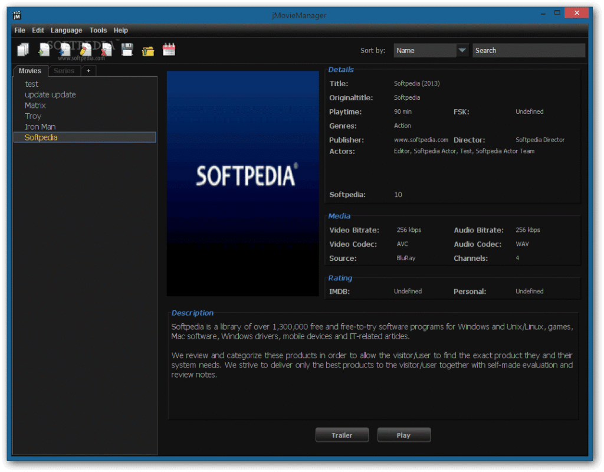Screen dimensions: 604x472
Task: Edit the selected movie with pencil icon
Action: 84,50
